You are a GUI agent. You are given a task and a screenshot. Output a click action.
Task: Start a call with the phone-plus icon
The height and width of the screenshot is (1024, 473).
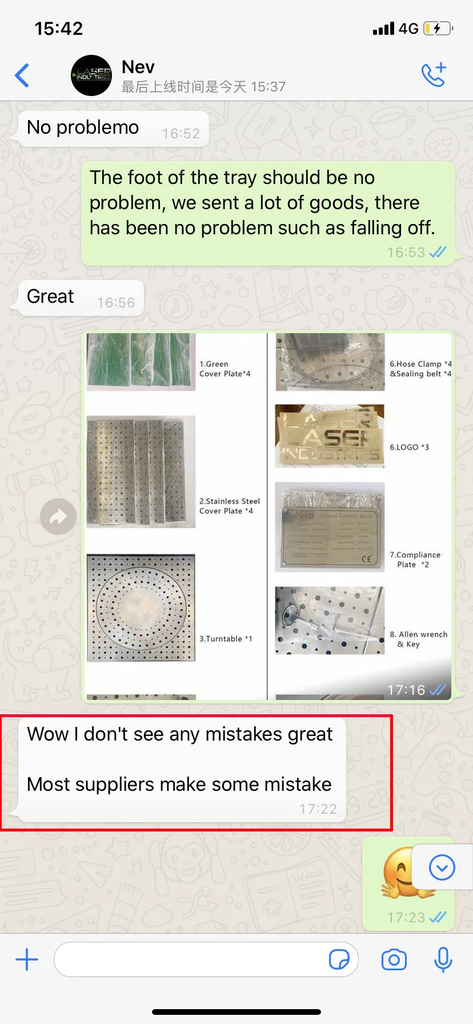(434, 75)
